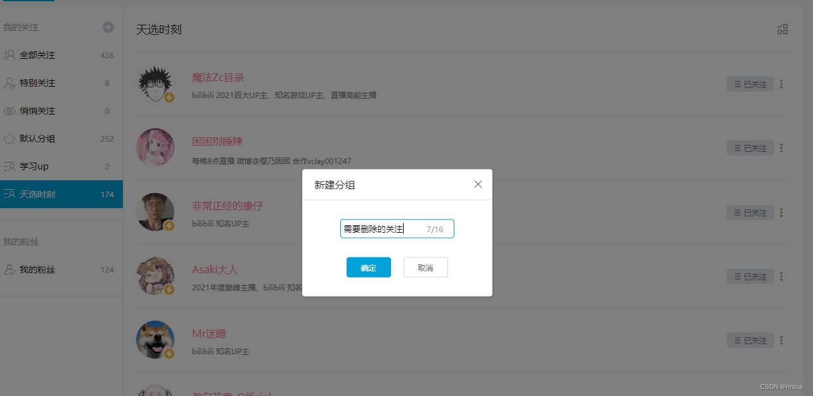The image size is (813, 396).
Task: Click 已关注 button for 困困别睡辣
Action: point(750,148)
